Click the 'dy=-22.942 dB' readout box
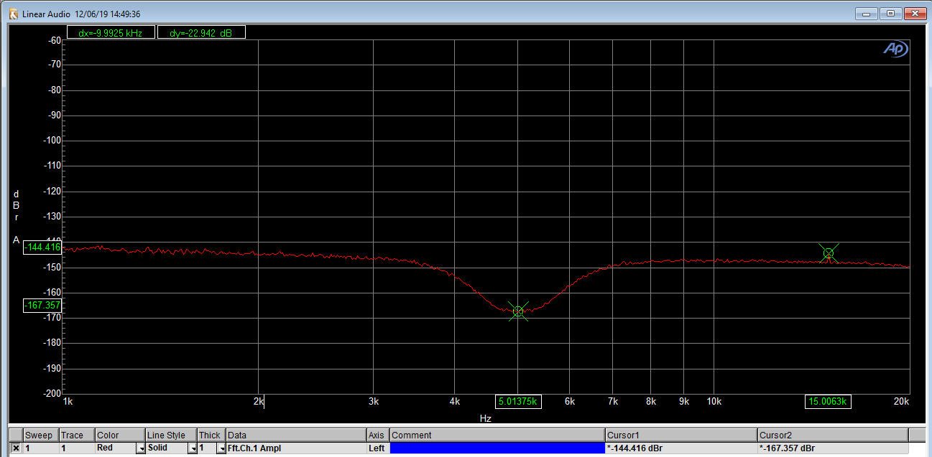932x457 pixels. [x=201, y=32]
